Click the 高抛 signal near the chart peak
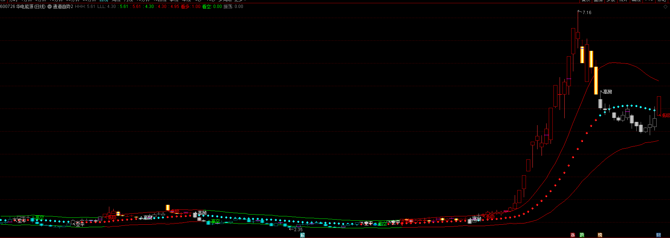Viewport: 670px width, 238px height. point(607,92)
